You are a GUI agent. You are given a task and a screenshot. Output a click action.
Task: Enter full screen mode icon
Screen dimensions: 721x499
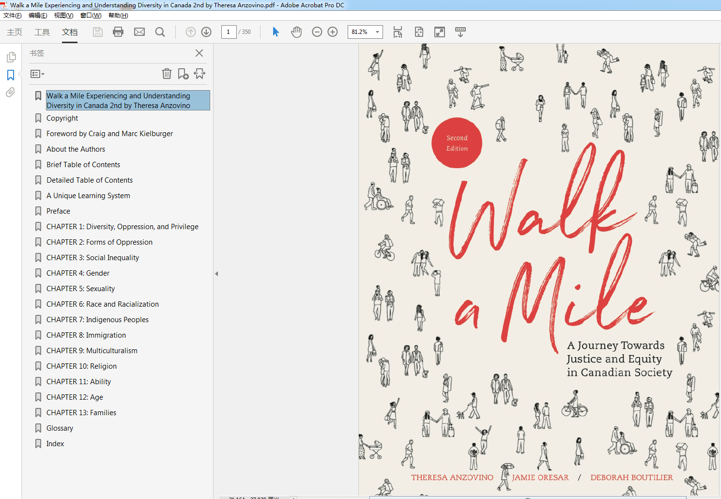[x=440, y=32]
